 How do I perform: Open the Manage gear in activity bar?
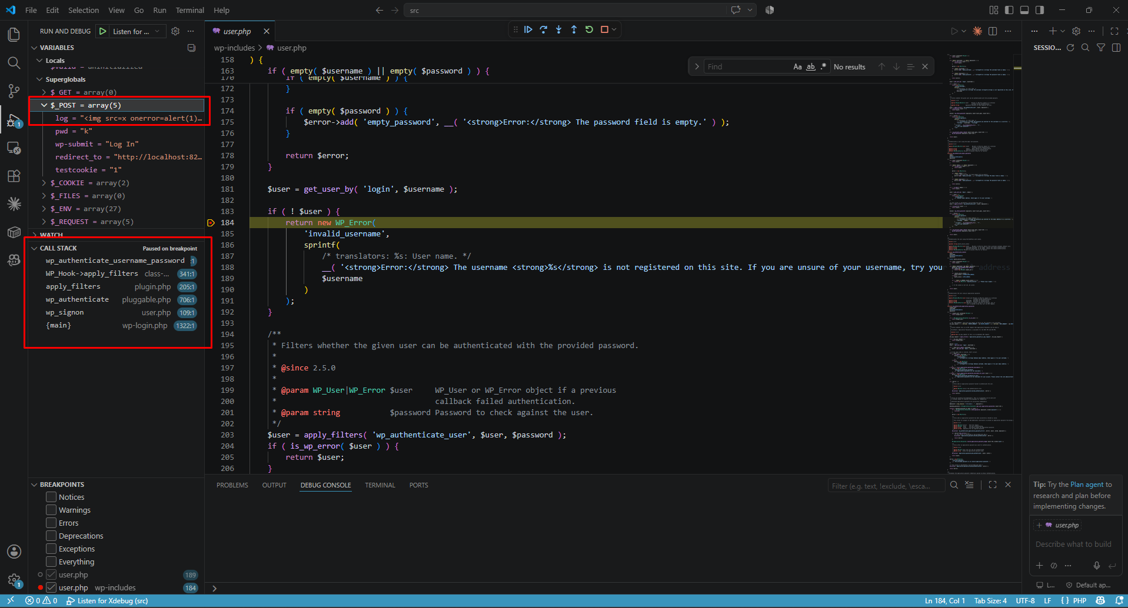tap(14, 580)
